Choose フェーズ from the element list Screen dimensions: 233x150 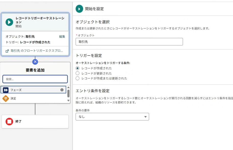[16, 90]
